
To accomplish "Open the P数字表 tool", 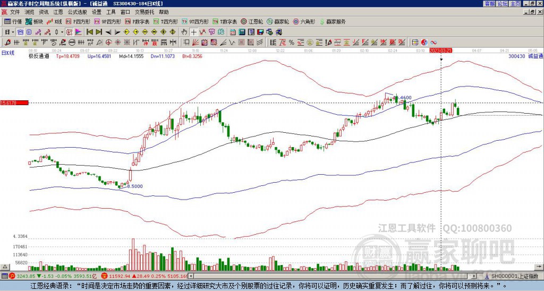I will pyautogui.click(x=138, y=21).
